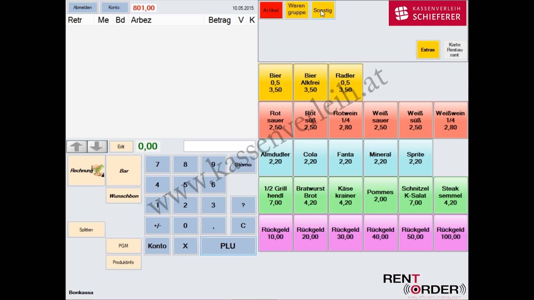The image size is (534, 300).
Task: Open the Extras menu
Action: coord(428,50)
